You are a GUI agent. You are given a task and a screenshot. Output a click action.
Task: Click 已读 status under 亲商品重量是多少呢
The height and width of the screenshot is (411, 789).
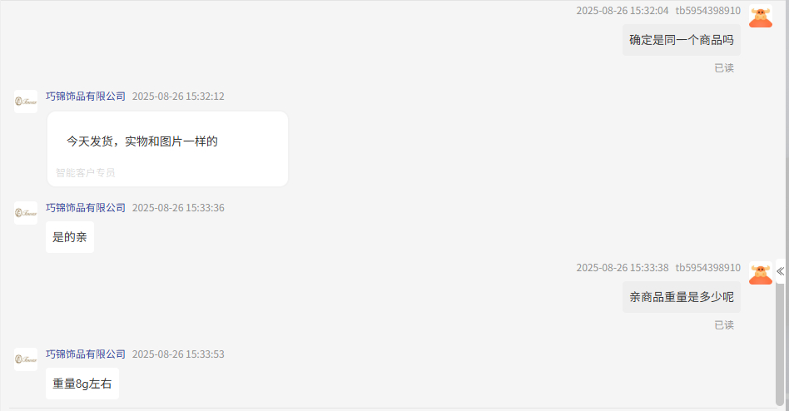pyautogui.click(x=724, y=325)
